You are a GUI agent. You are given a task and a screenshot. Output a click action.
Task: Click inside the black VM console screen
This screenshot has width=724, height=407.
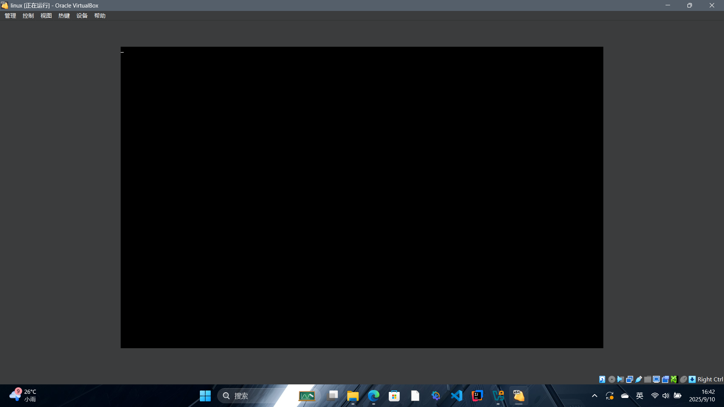coord(362,197)
